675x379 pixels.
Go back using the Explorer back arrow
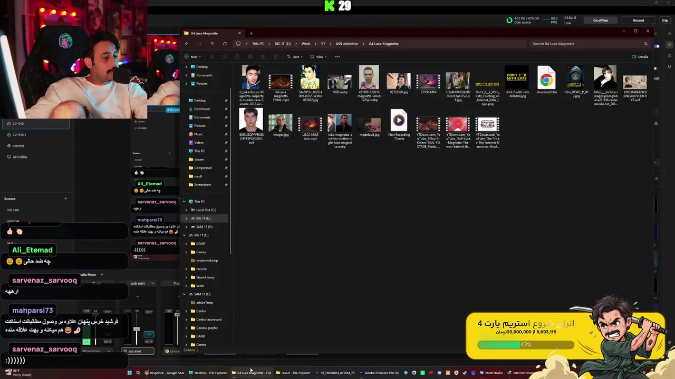click(x=187, y=44)
